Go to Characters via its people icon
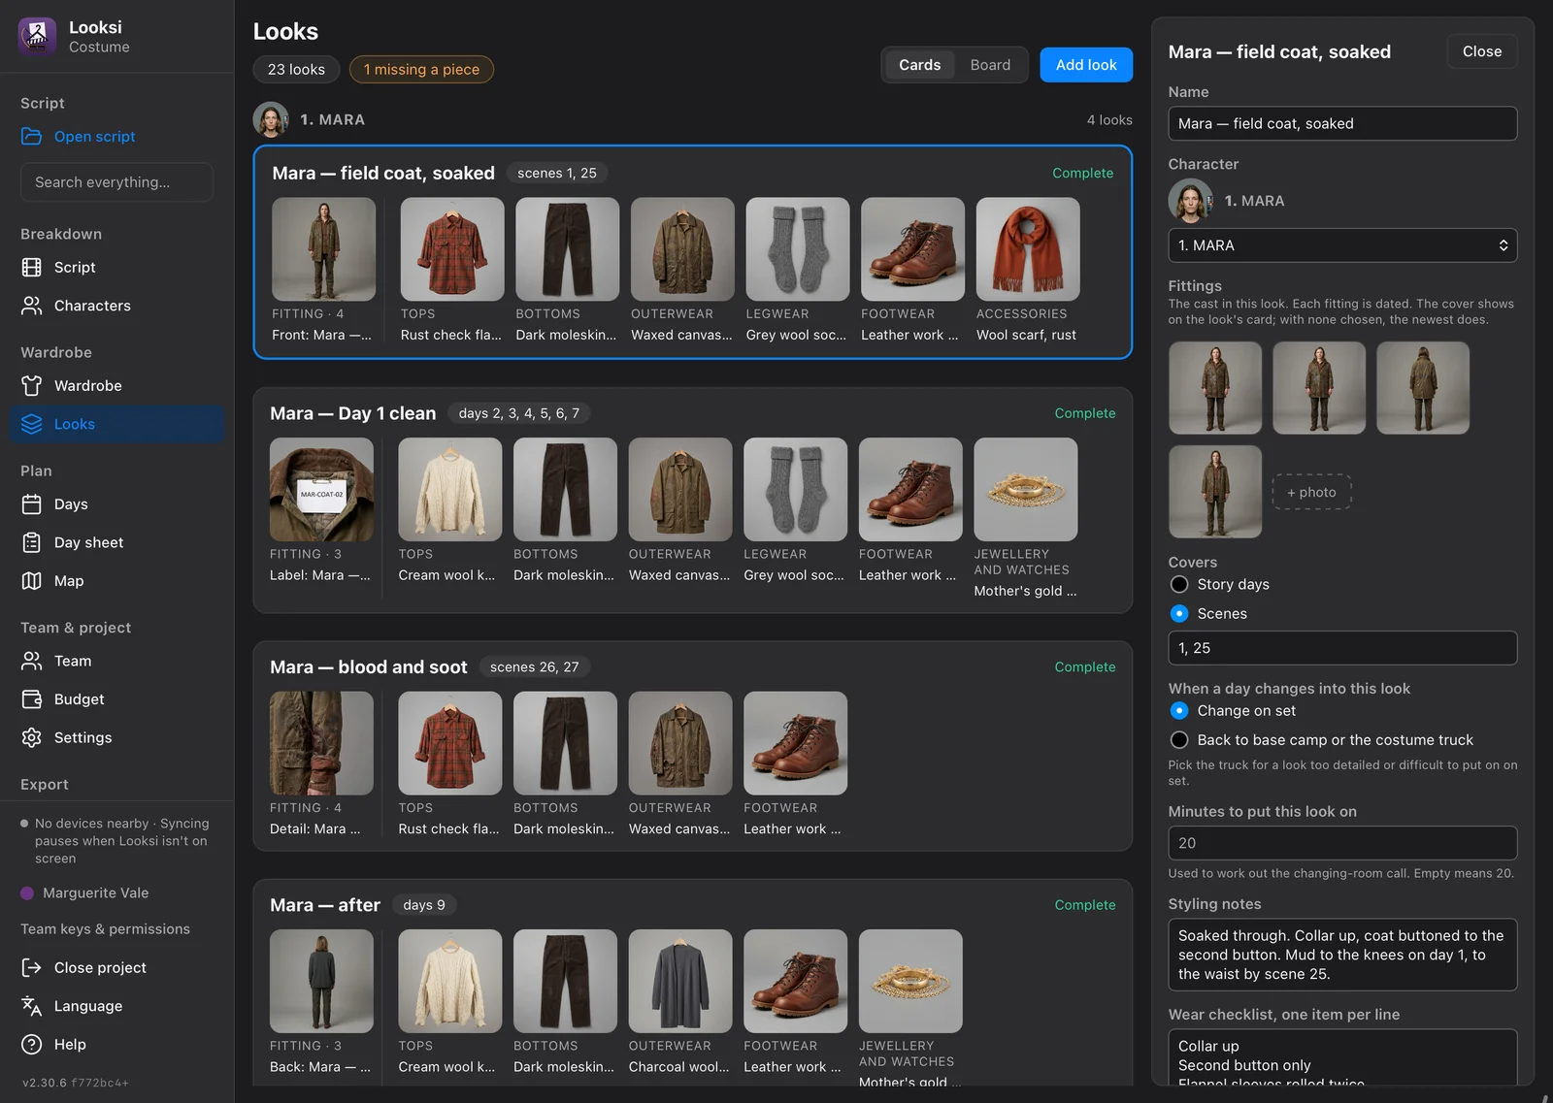The width and height of the screenshot is (1553, 1103). (32, 306)
